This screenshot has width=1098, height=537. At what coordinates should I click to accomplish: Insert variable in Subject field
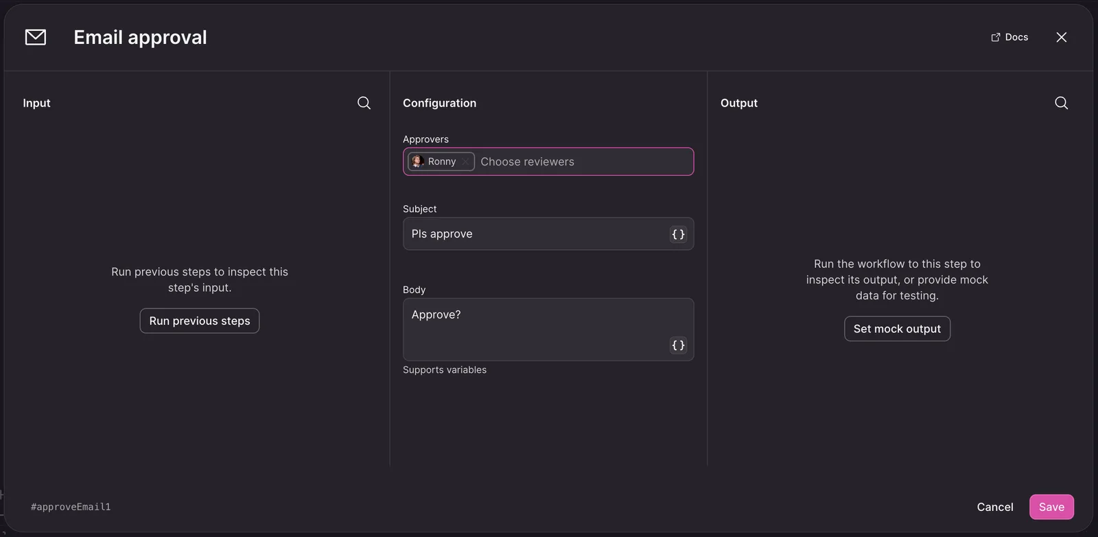[678, 234]
